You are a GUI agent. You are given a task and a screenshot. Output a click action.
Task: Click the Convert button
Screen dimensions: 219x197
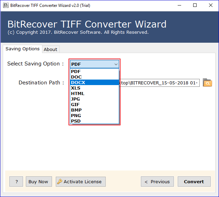pyautogui.click(x=194, y=182)
